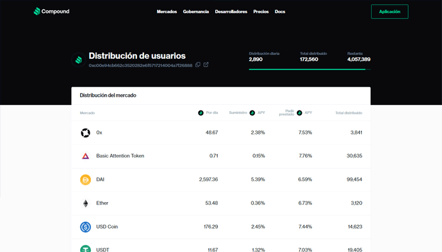The image size is (442, 252).
Task: Open the Precios menu item
Action: (x=261, y=11)
